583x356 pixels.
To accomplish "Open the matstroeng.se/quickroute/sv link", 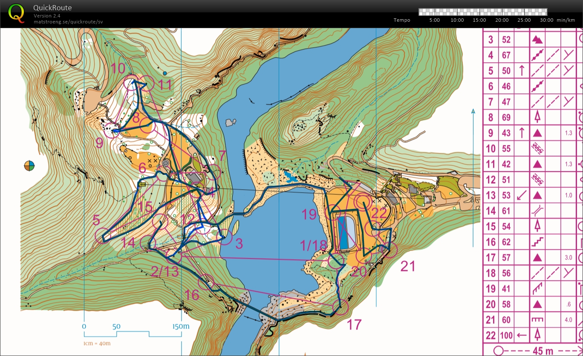I will click(x=68, y=21).
